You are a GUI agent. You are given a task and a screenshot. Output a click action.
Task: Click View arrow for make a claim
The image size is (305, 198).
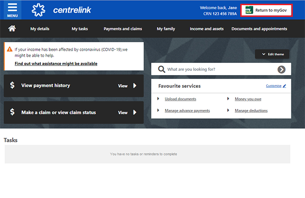[135, 113]
